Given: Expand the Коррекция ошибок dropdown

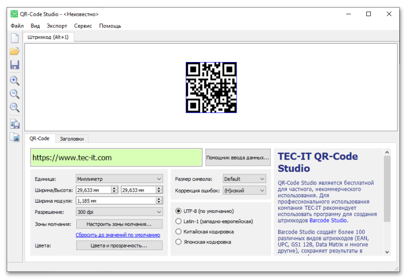Looking at the screenshot, I should (244, 191).
